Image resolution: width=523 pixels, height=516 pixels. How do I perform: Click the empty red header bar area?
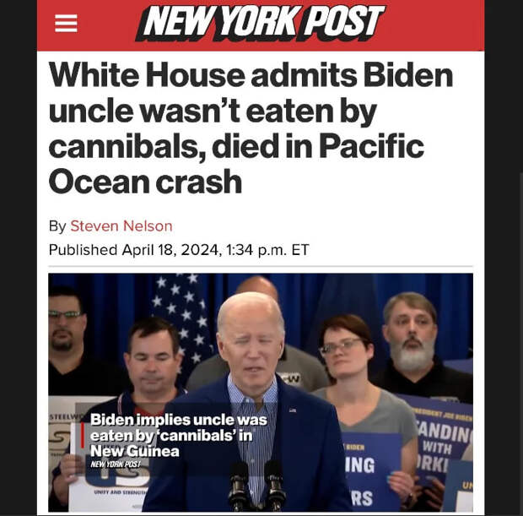tap(434, 25)
